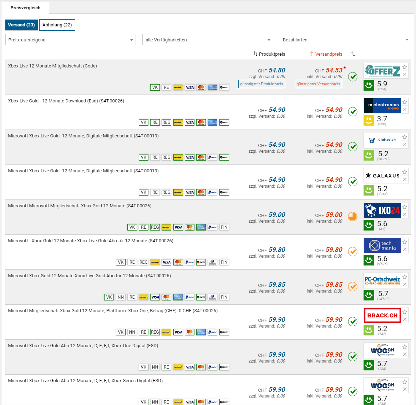
Task: Open 'Xbox Live 12 Monate Mitgliedschaft (Code)' offer
Action: 52,66
